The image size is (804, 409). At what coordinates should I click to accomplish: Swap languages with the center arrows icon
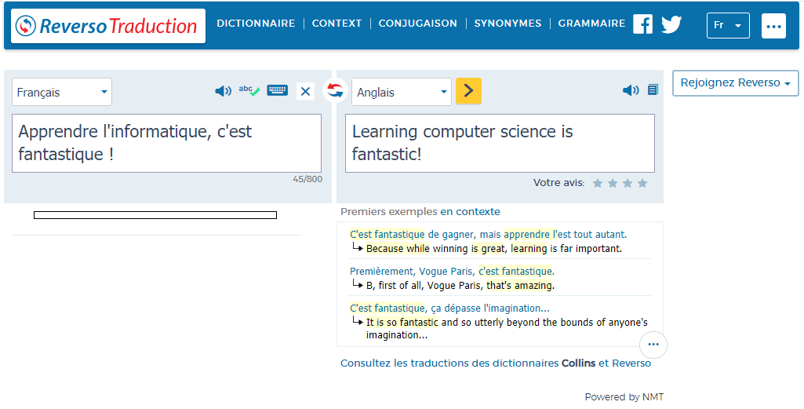coord(335,90)
